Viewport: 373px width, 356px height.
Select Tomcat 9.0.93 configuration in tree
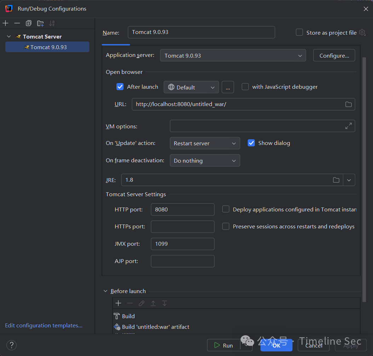coord(47,47)
